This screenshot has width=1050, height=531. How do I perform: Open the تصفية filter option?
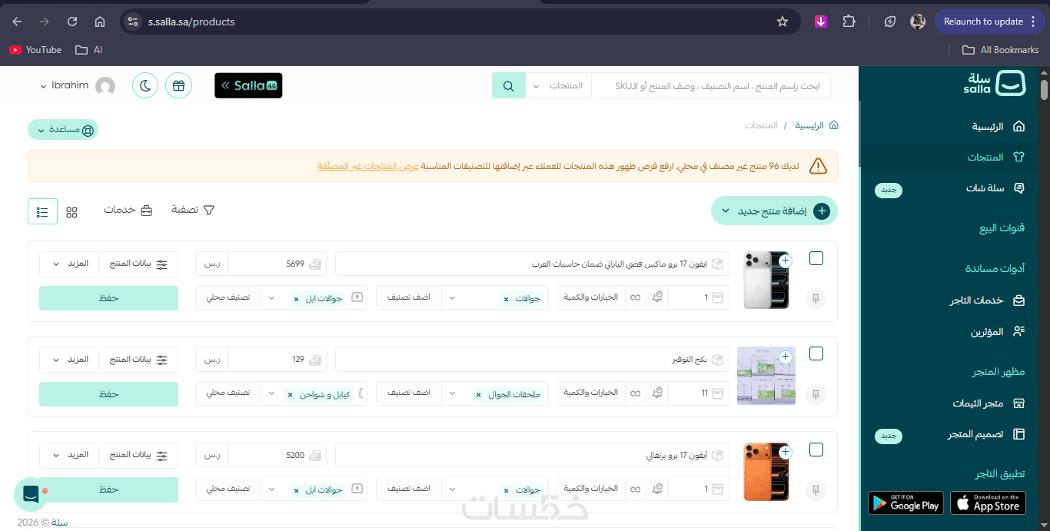(193, 210)
